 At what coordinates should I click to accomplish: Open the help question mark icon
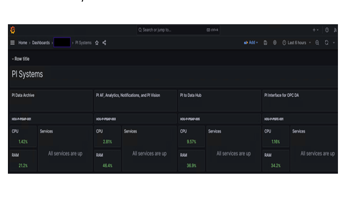pos(327,30)
